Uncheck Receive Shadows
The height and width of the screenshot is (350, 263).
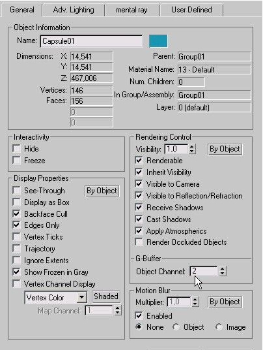pos(139,208)
